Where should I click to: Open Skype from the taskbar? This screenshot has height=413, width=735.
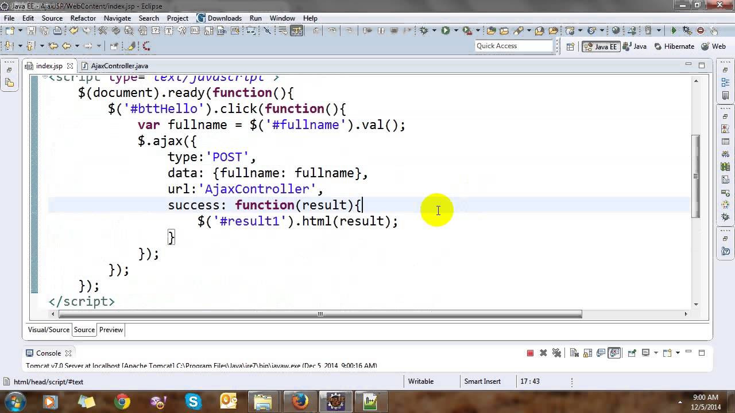pos(193,402)
